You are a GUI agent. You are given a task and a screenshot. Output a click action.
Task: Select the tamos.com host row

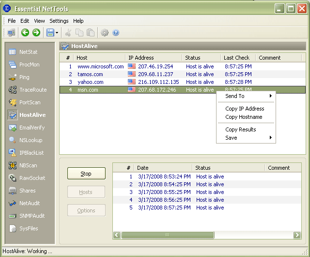183,74
